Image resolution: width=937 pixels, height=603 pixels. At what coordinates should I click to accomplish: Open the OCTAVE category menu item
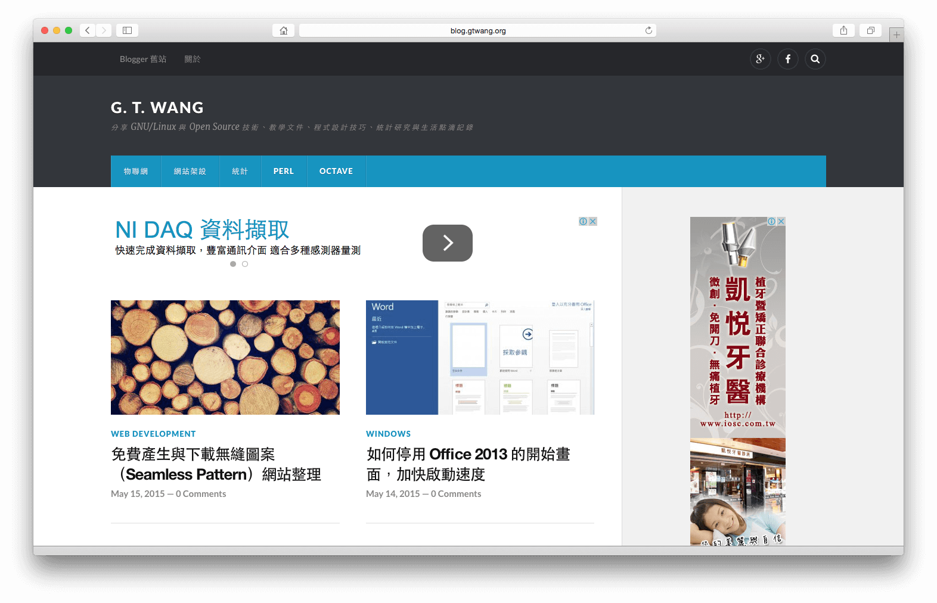tap(336, 172)
